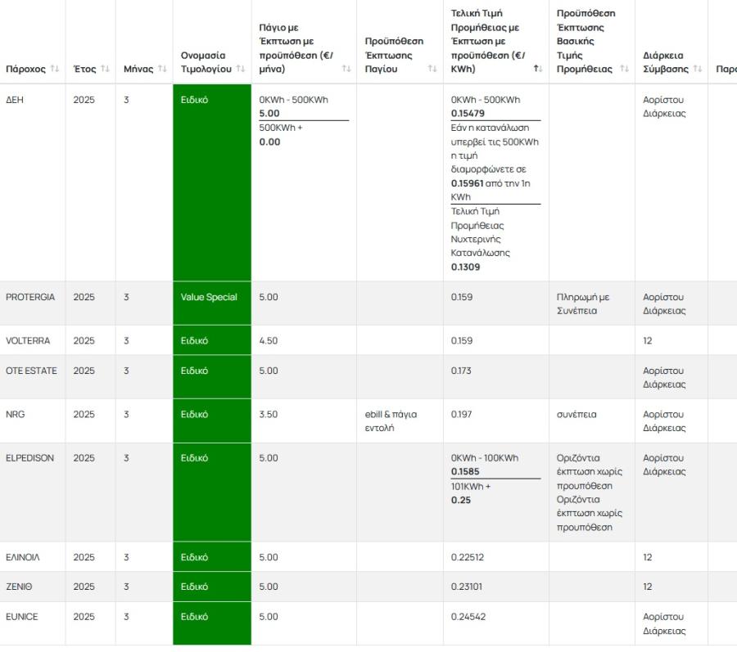Click the night rate value 0.1309
This screenshot has height=652, width=737.
click(465, 267)
